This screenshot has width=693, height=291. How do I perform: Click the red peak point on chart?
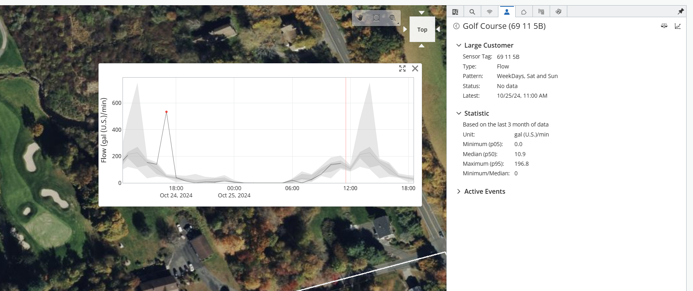[167, 112]
